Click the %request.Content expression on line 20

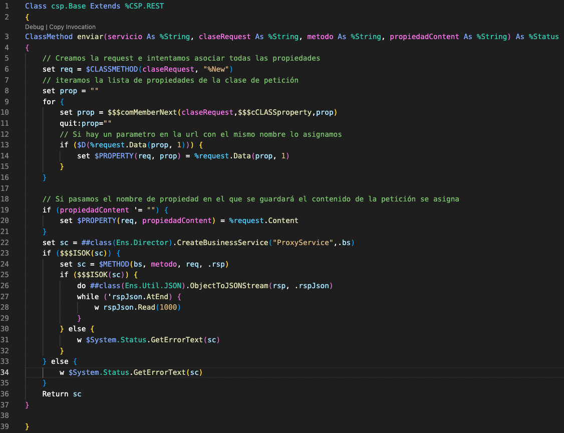(263, 221)
